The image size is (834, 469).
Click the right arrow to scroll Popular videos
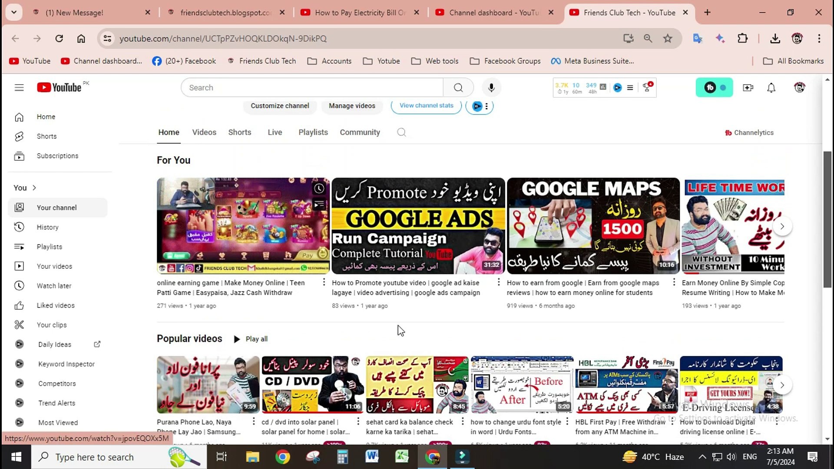coord(782,385)
